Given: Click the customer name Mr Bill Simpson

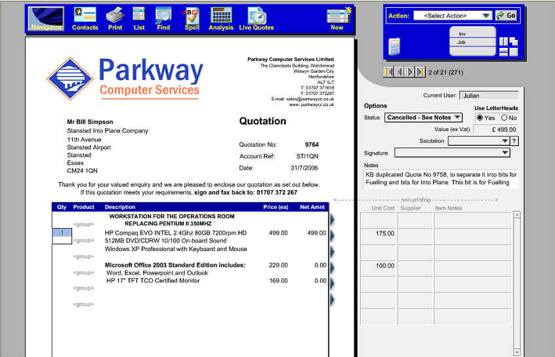Looking at the screenshot, I should pos(91,122).
